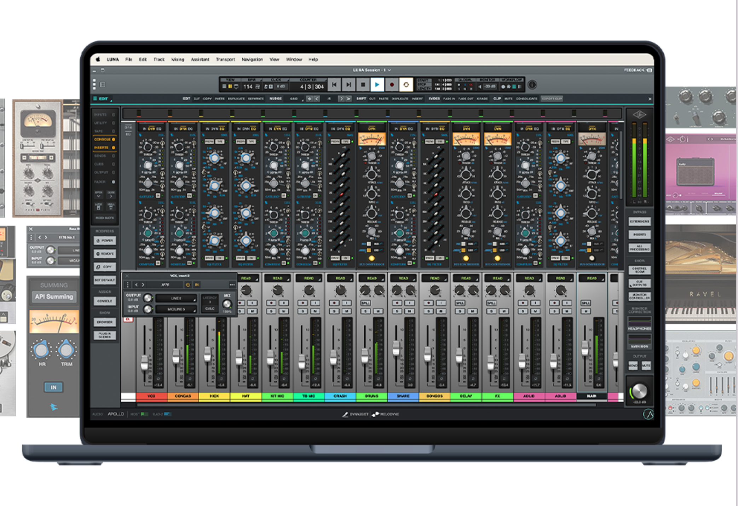Toggle the loop cycle button

tap(406, 85)
